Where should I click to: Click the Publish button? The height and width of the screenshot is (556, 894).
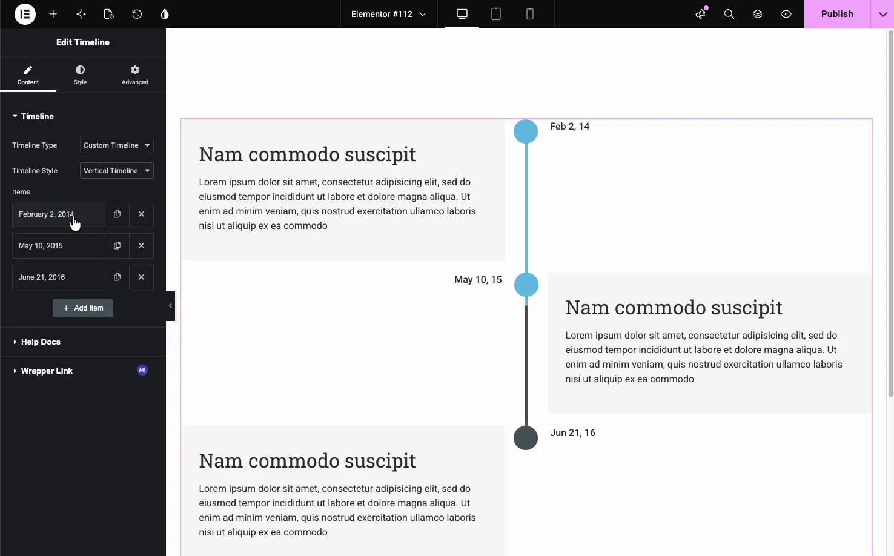(x=837, y=14)
